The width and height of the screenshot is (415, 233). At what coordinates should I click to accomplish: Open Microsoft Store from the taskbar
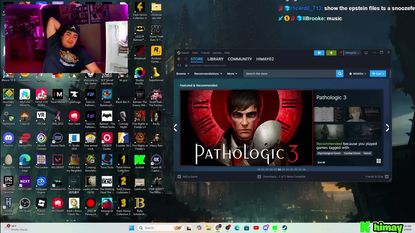point(246,228)
